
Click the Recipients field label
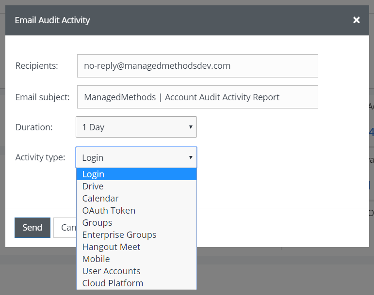[x=37, y=66]
